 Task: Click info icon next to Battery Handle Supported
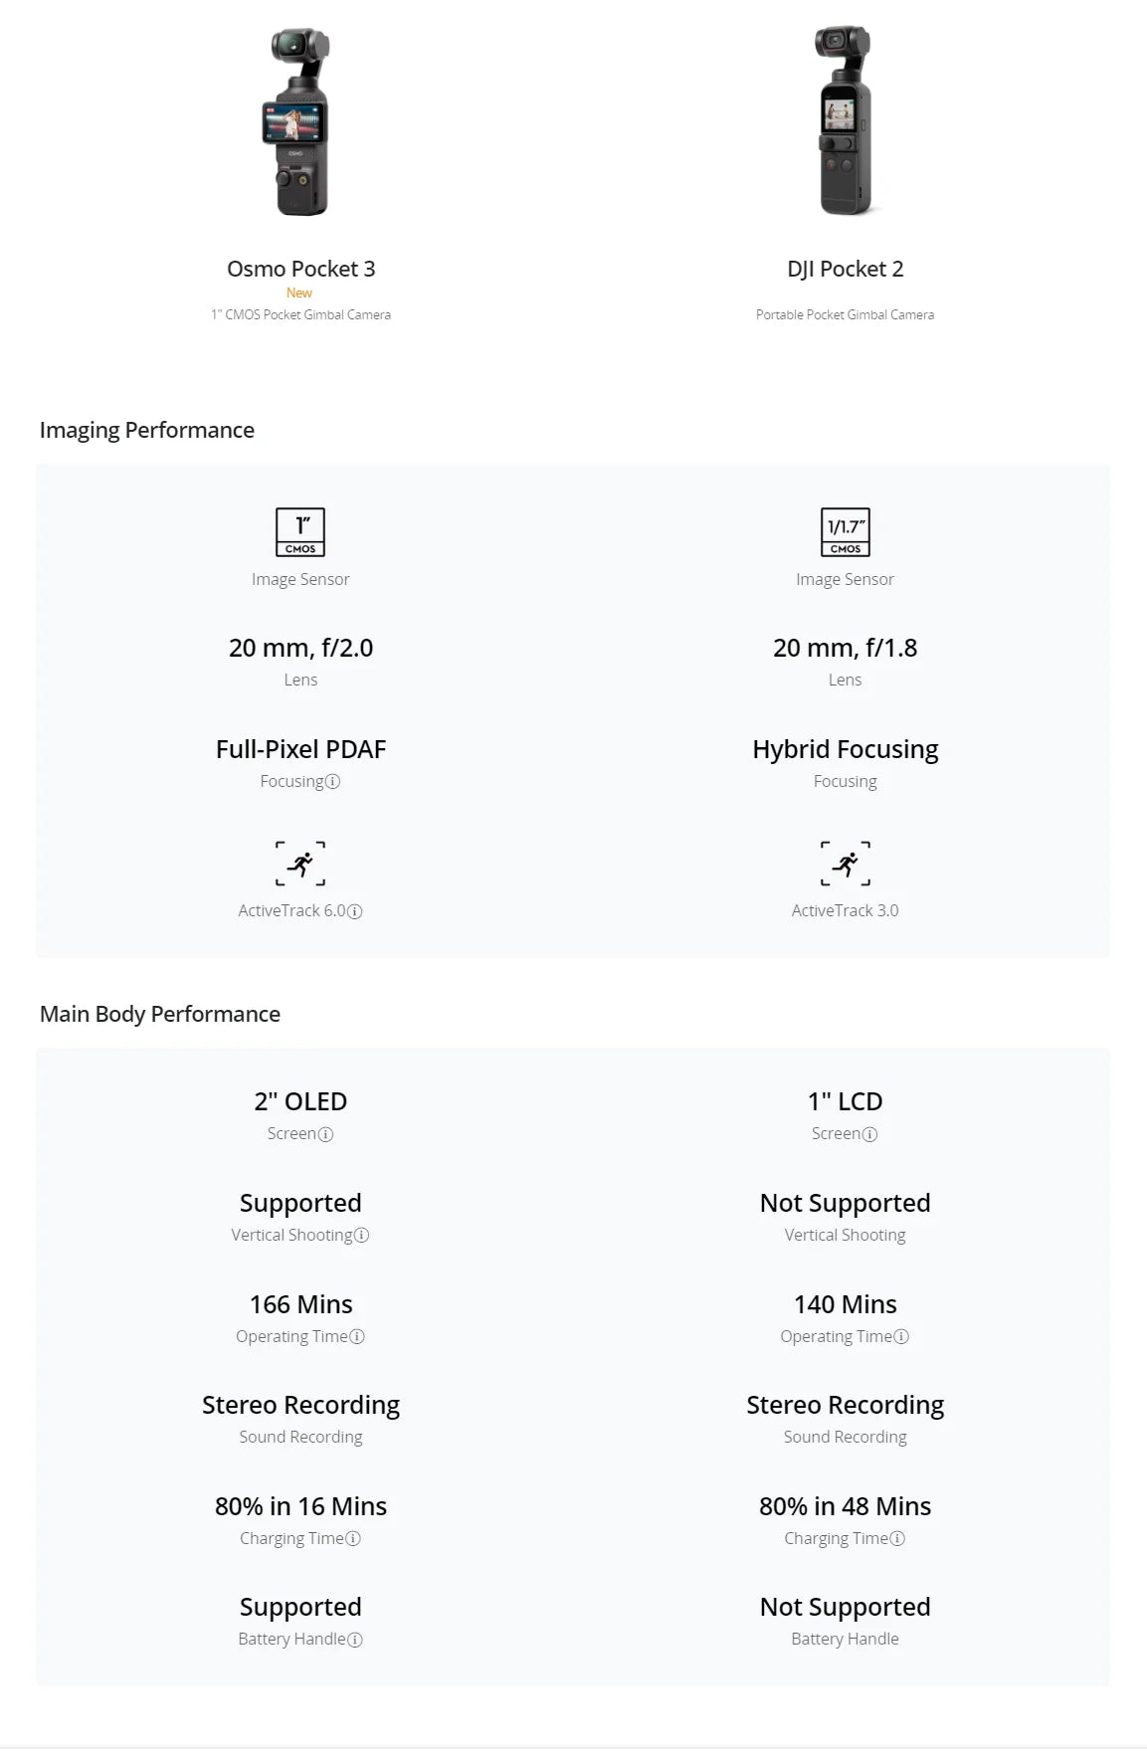[x=355, y=1640]
